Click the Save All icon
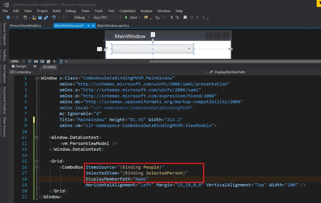321x203 pixels. pyautogui.click(x=46, y=17)
